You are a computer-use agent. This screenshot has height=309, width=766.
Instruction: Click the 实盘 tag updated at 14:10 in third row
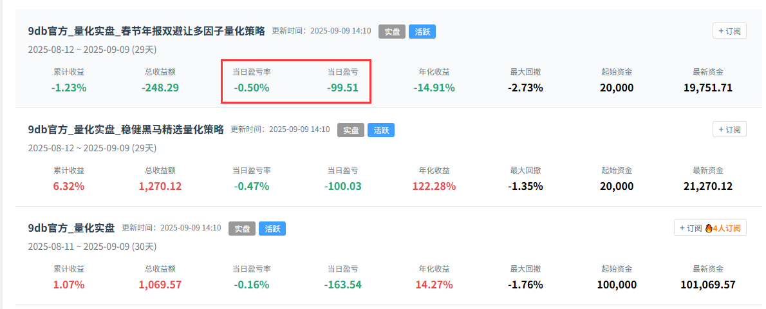pos(241,229)
